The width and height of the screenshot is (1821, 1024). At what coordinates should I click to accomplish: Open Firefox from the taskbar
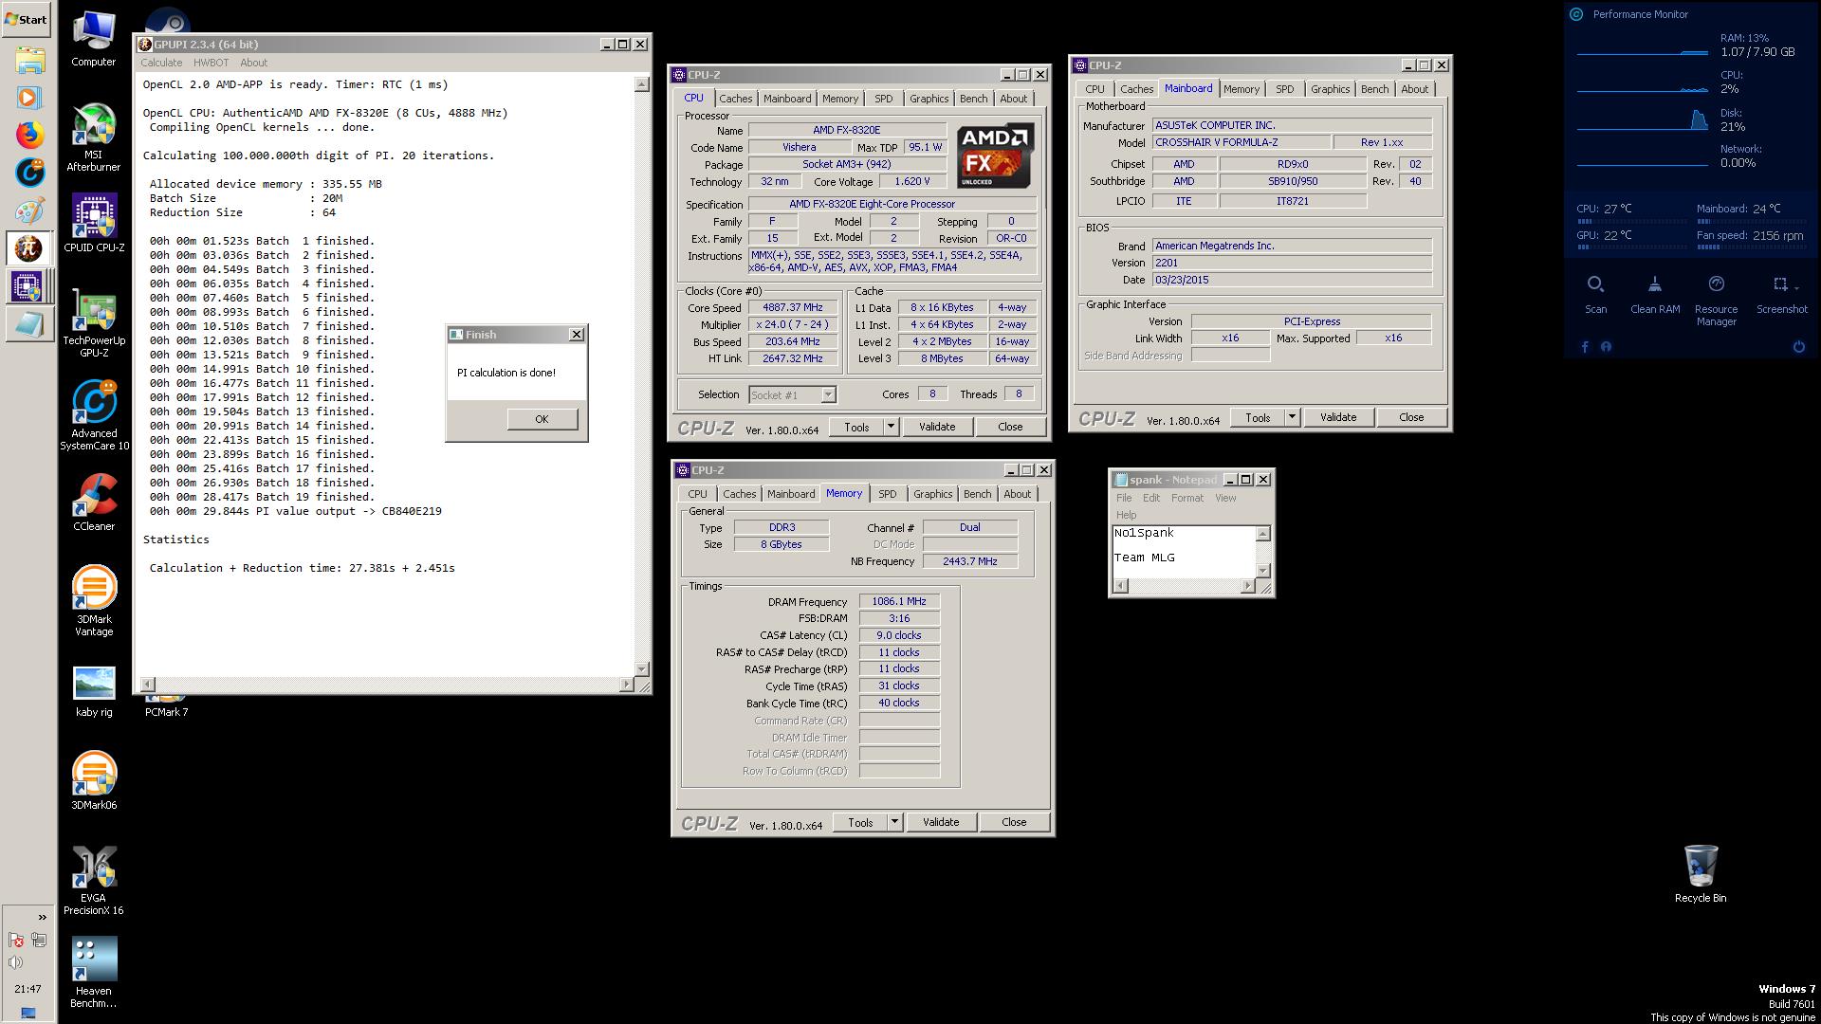(x=29, y=135)
